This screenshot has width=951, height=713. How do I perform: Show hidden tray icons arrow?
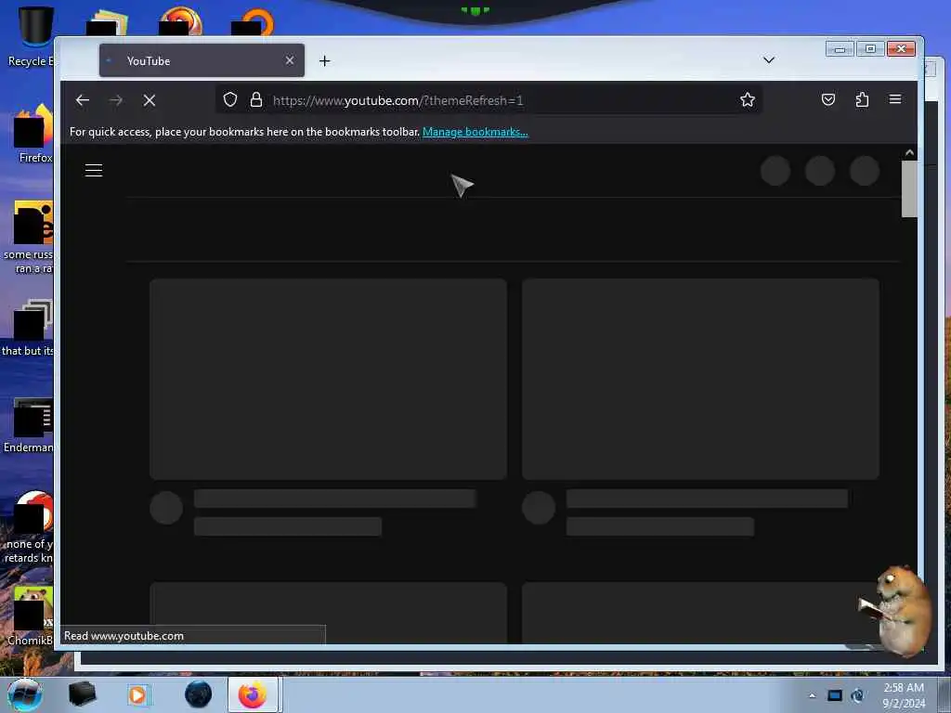(x=812, y=695)
